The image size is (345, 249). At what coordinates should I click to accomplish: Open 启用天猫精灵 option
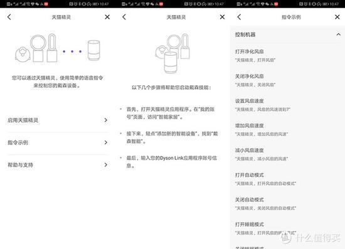[x=58, y=120]
